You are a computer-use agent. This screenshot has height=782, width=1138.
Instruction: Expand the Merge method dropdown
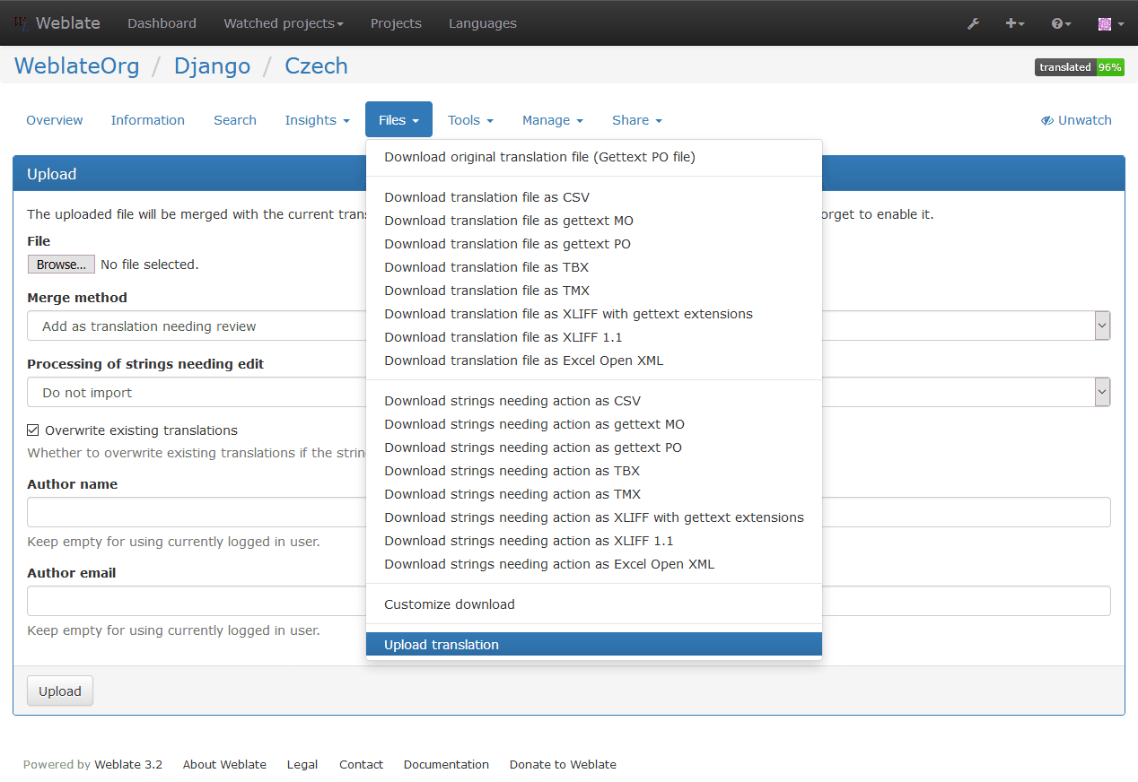(569, 326)
